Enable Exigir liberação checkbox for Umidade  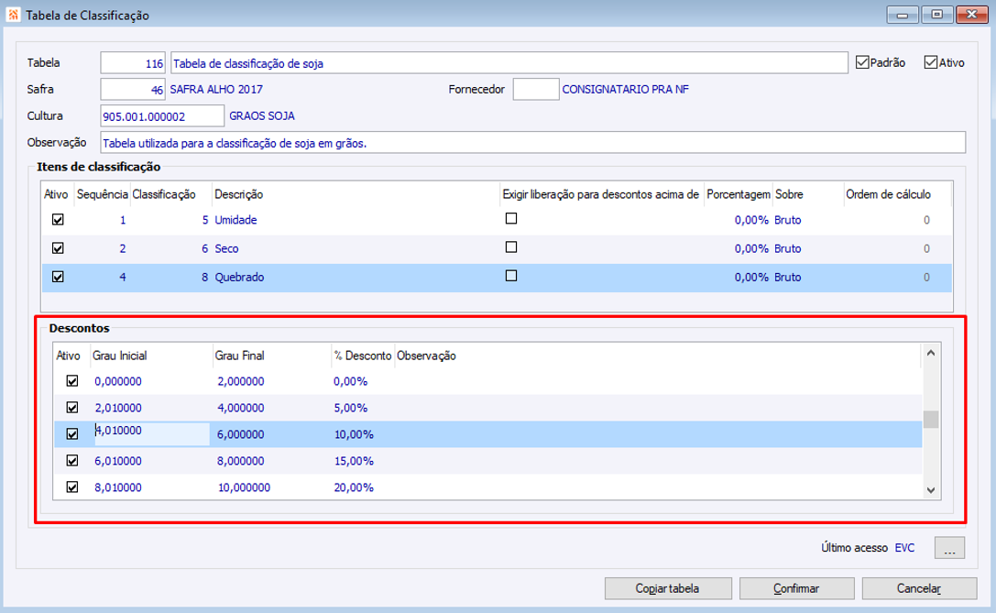[510, 218]
